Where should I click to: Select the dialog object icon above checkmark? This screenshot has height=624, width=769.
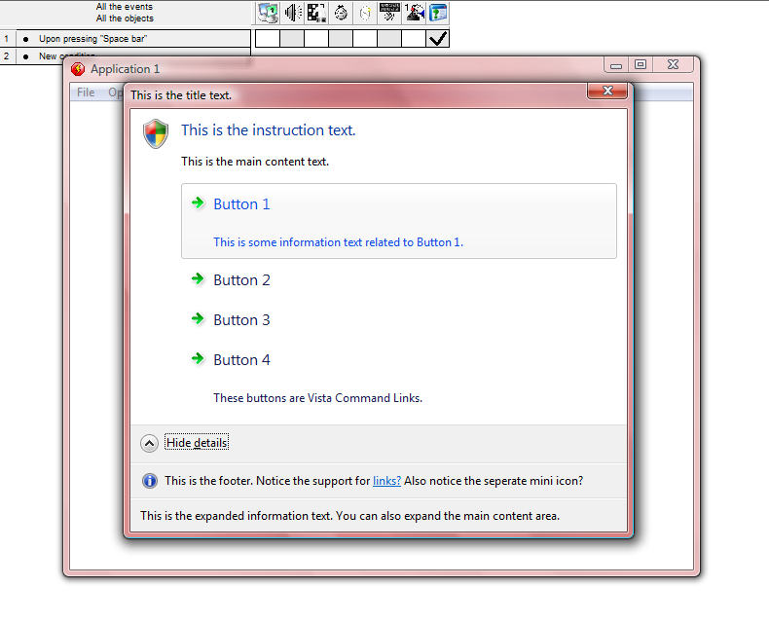[x=439, y=13]
